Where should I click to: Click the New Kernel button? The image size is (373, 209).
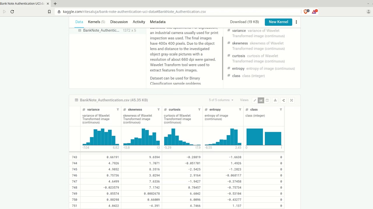[x=278, y=22]
